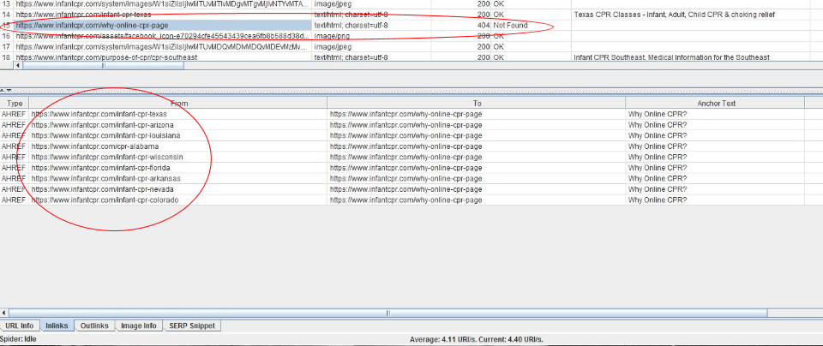Select the cpr-alabama From link row

pyautogui.click(x=178, y=146)
